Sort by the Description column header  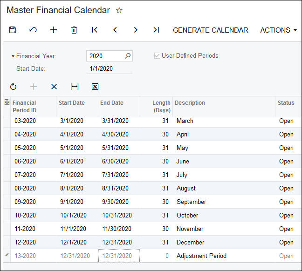[x=191, y=103]
